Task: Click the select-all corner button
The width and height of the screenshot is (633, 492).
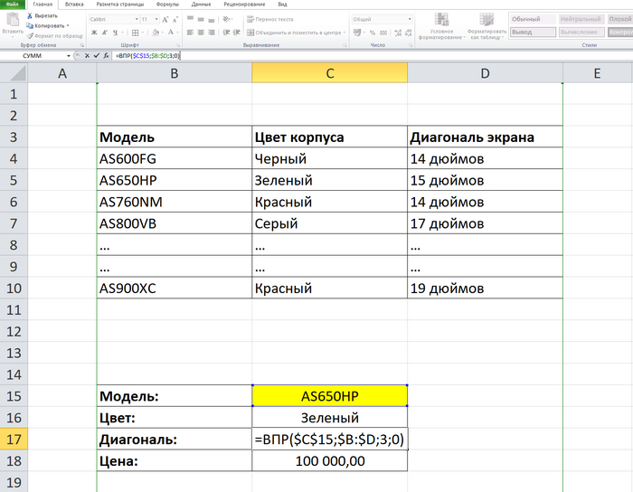Action: [14, 73]
